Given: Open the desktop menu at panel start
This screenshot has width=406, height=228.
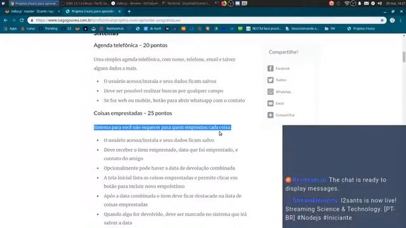Looking at the screenshot, I should point(3,3).
